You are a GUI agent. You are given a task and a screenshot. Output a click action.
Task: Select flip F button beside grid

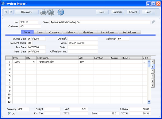(152, 86)
